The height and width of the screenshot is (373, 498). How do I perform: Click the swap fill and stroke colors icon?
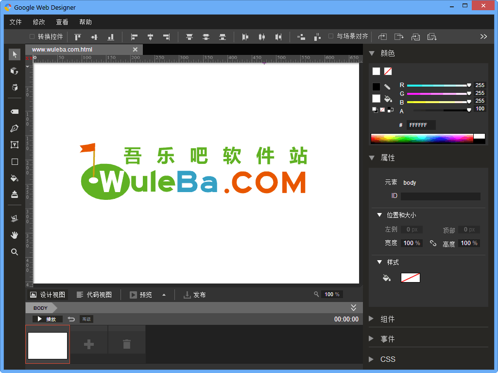click(391, 110)
